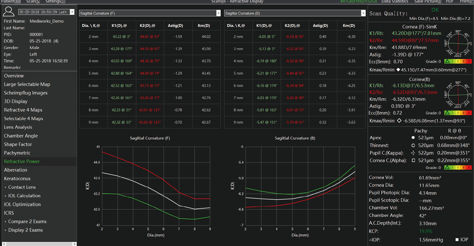Export via the PDF menu item

pos(450,2)
